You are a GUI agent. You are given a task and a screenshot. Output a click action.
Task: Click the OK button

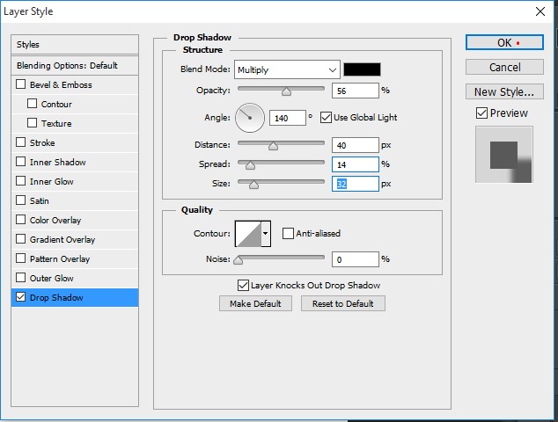[x=504, y=43]
